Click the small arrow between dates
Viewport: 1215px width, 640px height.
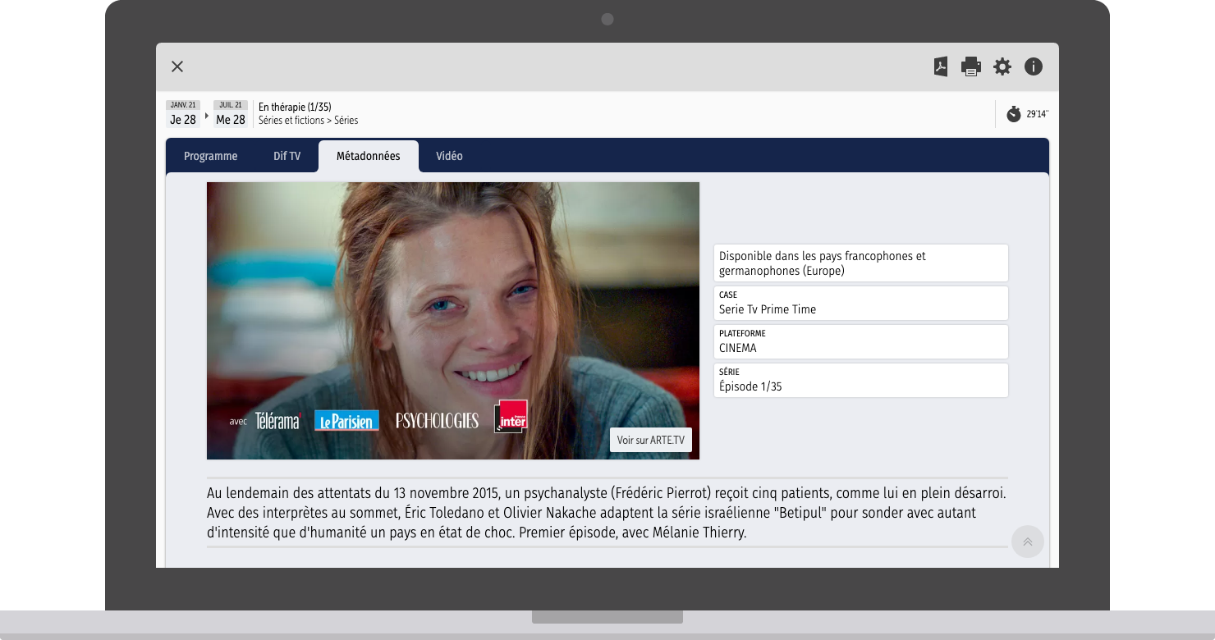pos(206,115)
